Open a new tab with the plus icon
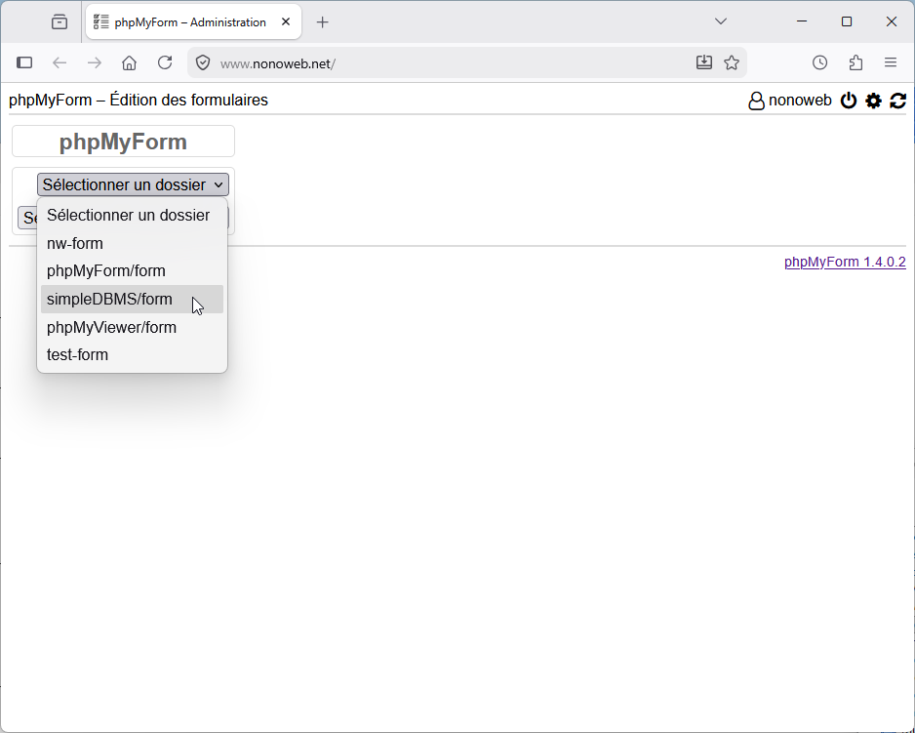This screenshot has height=733, width=915. (x=322, y=22)
